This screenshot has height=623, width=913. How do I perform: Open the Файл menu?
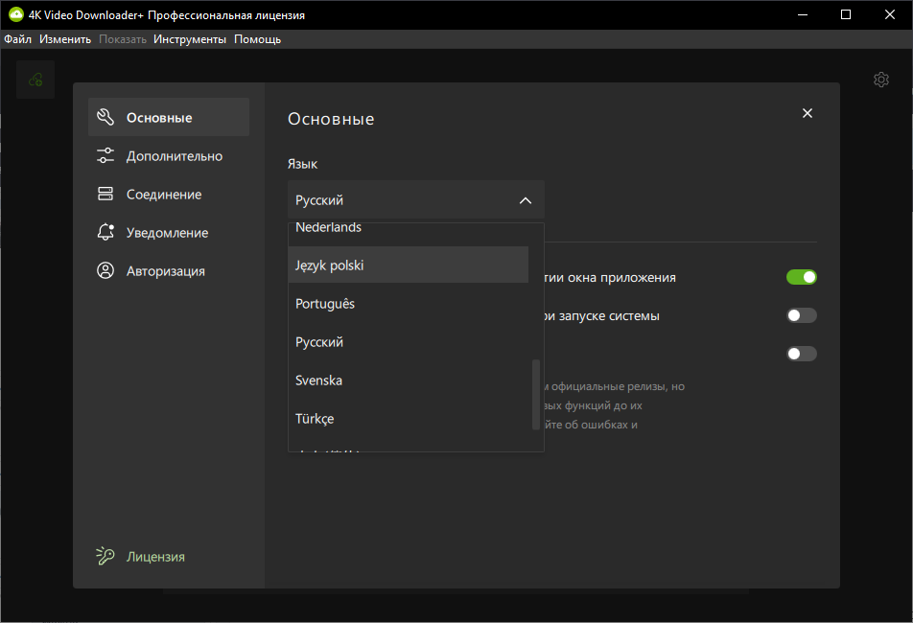17,39
